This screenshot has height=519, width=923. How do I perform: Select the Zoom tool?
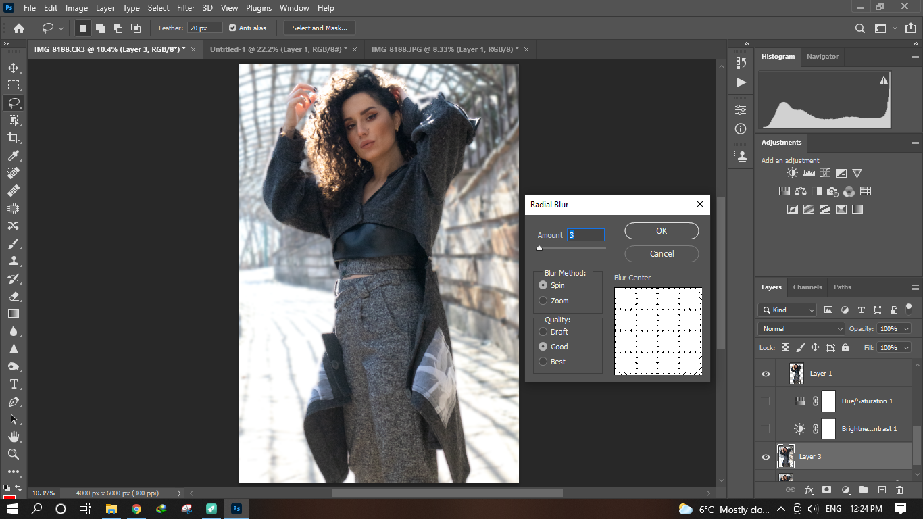click(x=13, y=454)
